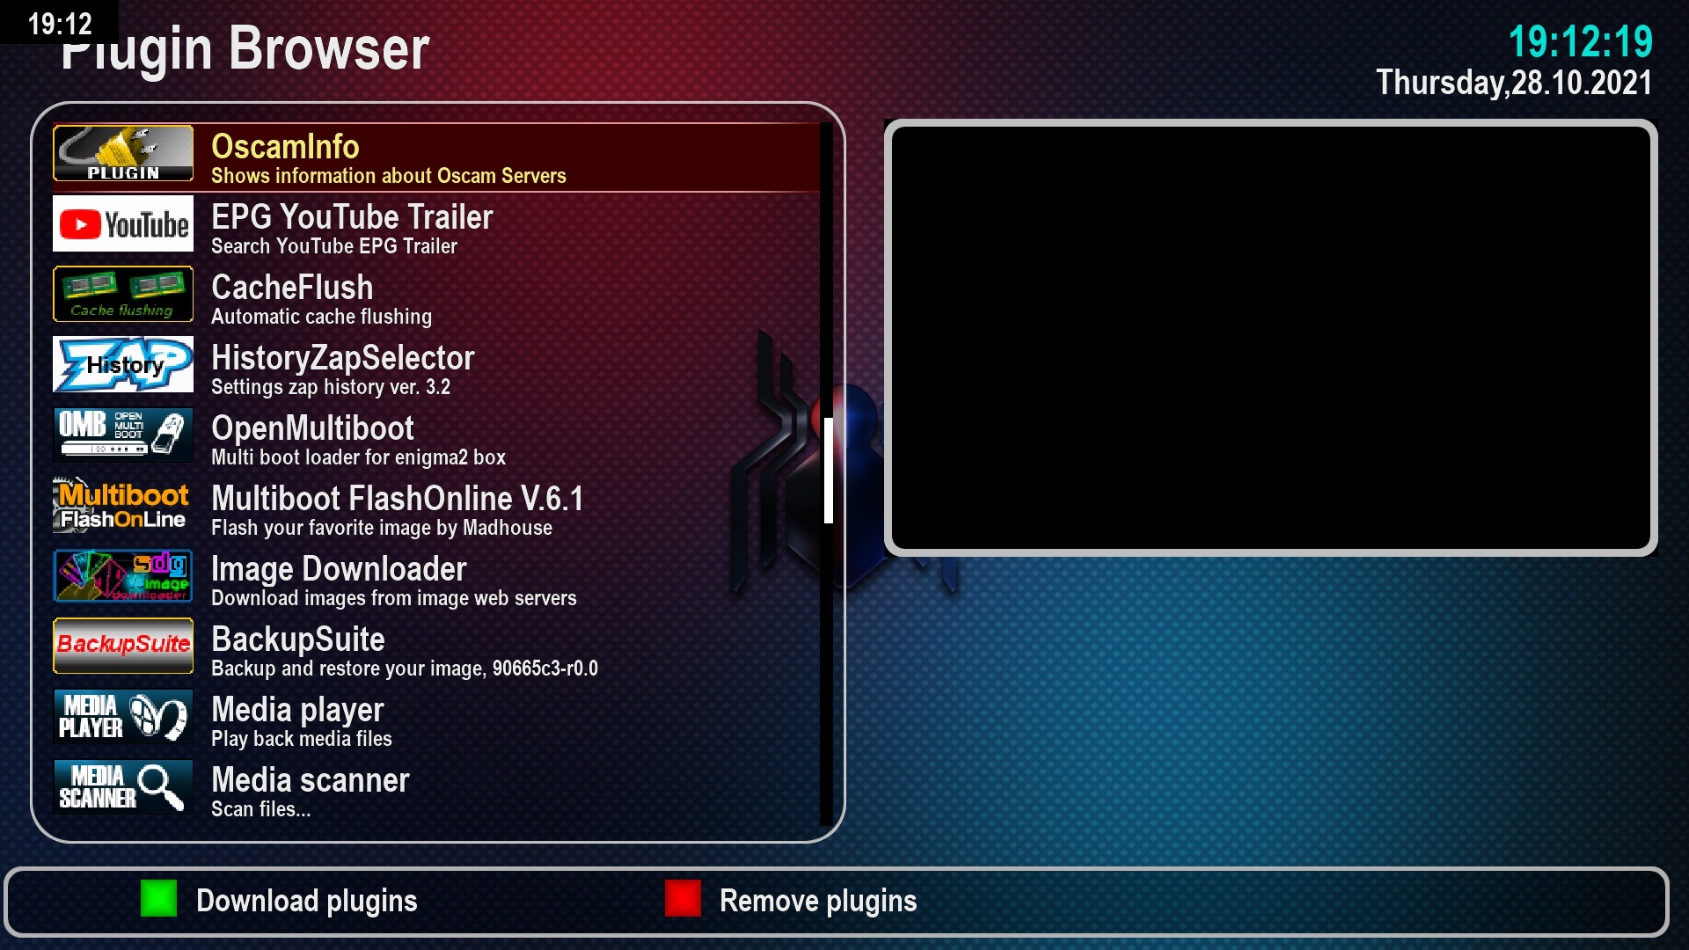This screenshot has width=1689, height=950.
Task: Select the YouTube EPG Trailer icon
Action: click(x=123, y=225)
